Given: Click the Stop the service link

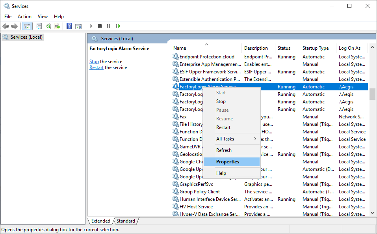Looking at the screenshot, I should pyautogui.click(x=94, y=62).
